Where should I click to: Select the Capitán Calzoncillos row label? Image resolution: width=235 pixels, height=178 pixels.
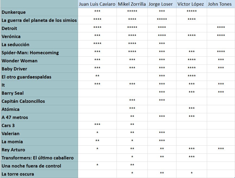23,101
